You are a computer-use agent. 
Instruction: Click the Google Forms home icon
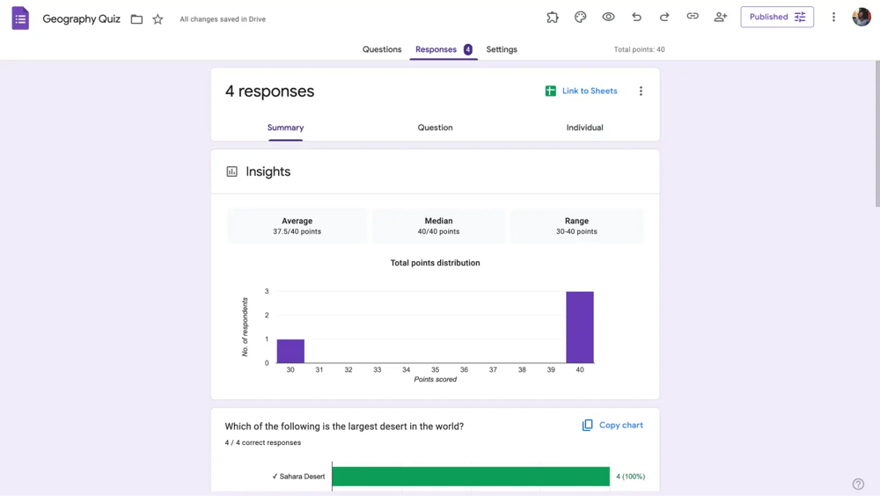[x=20, y=18]
